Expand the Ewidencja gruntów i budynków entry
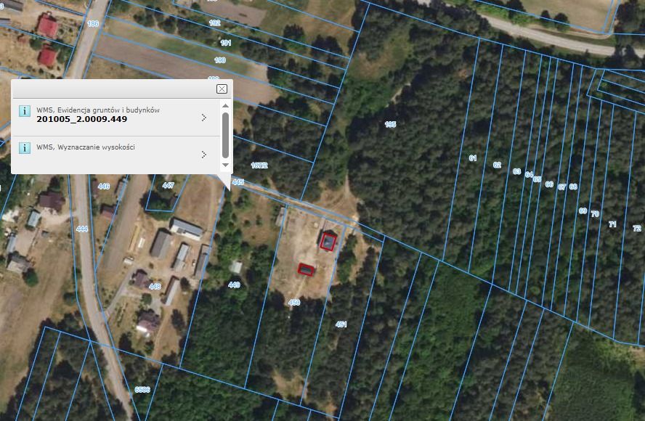The image size is (645, 421). 204,118
